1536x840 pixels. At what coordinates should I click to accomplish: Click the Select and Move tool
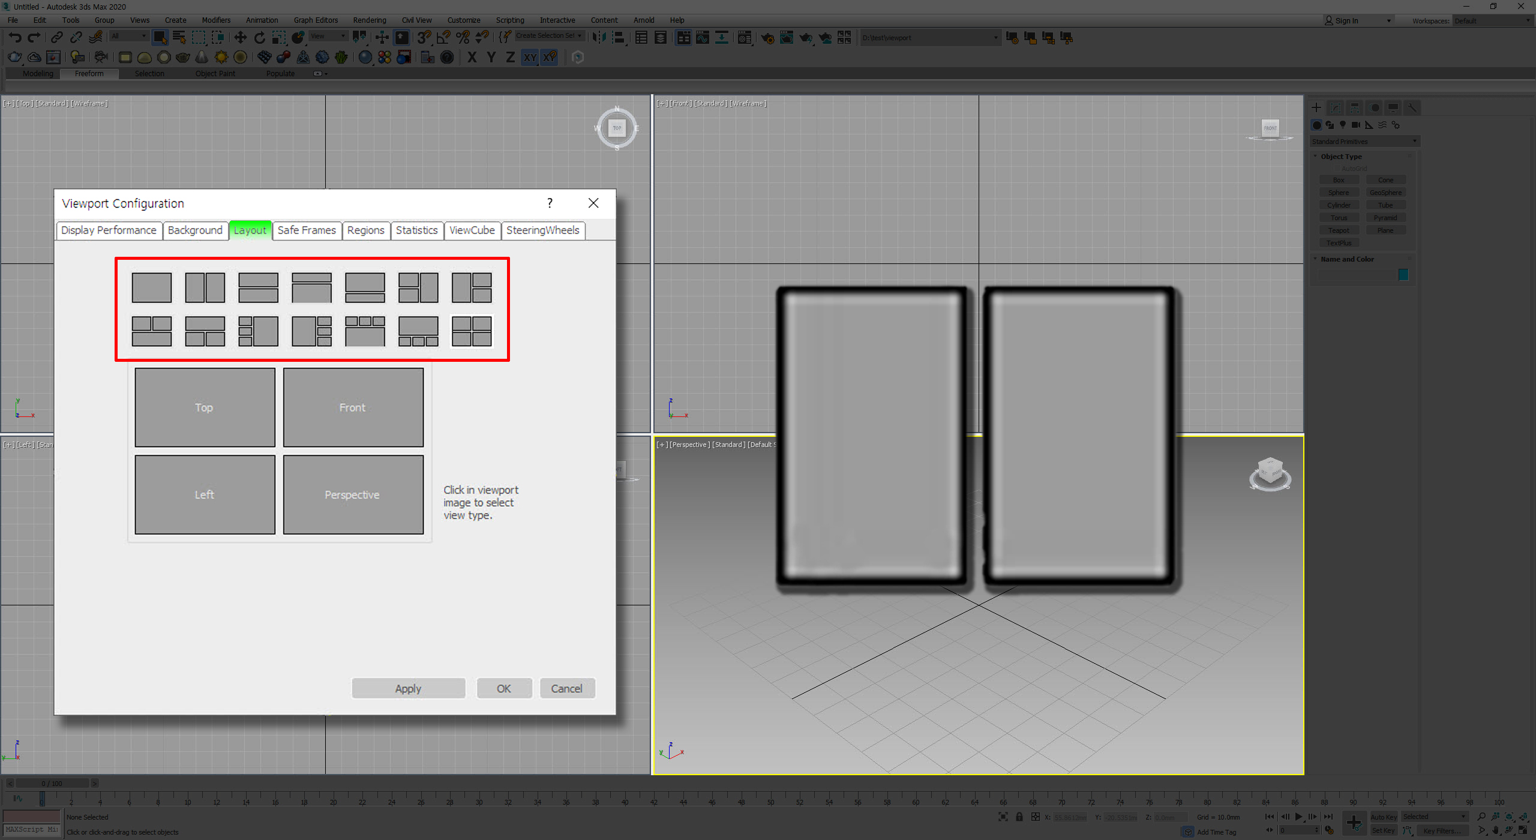240,38
